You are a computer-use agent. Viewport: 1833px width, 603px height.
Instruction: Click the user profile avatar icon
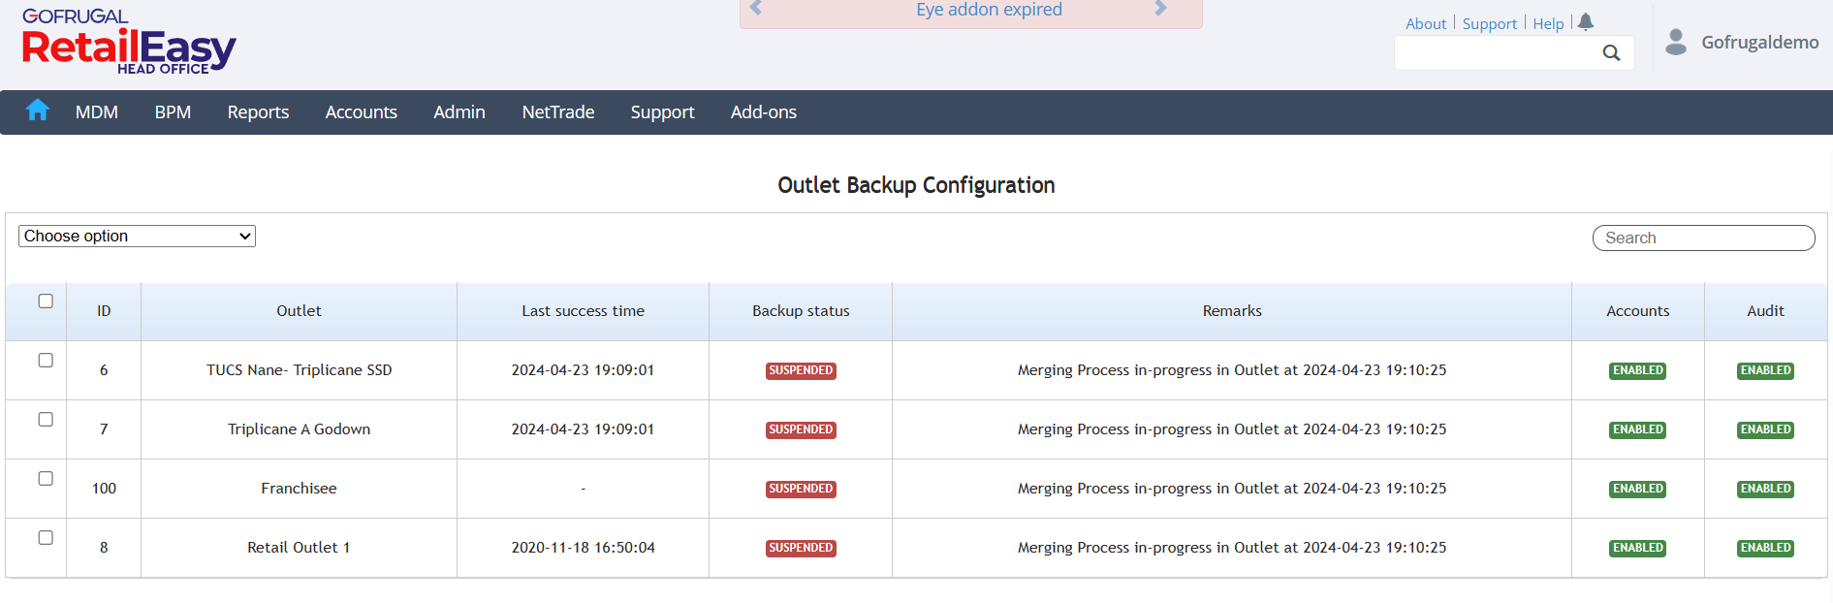click(x=1676, y=42)
